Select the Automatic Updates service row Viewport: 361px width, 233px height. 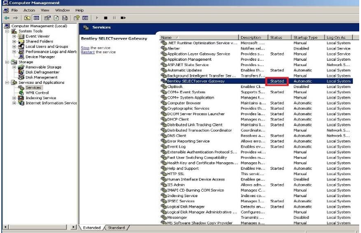[x=256, y=70]
